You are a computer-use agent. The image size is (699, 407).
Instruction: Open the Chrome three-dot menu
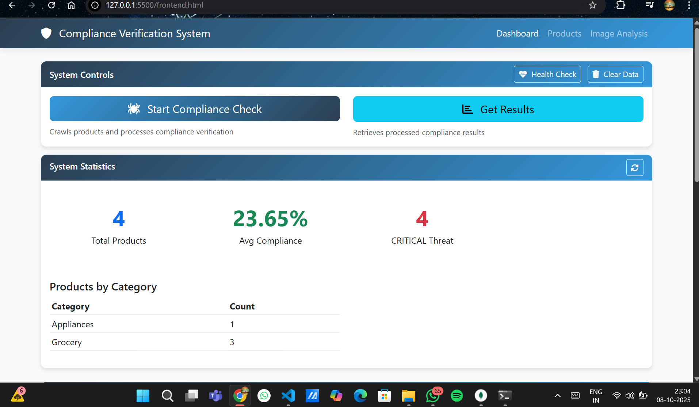point(689,5)
